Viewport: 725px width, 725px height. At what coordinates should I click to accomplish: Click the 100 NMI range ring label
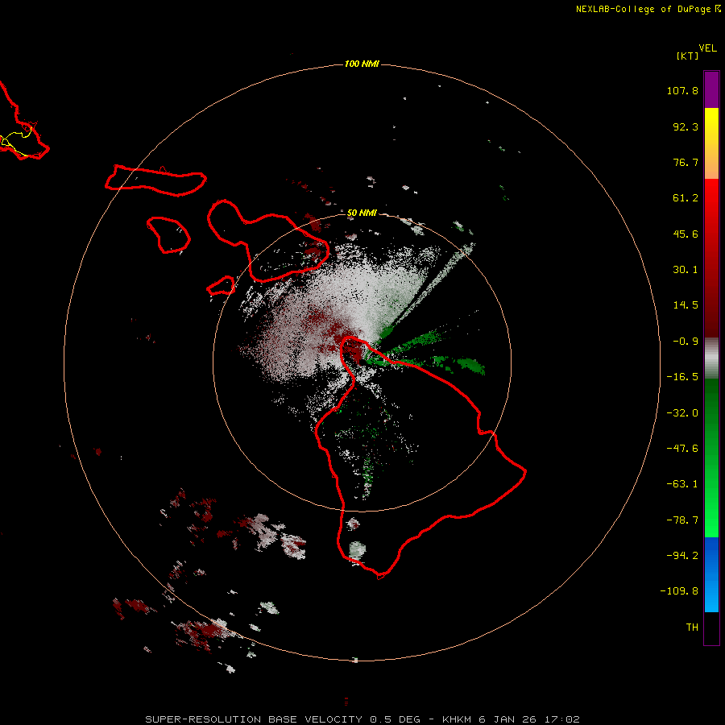click(362, 64)
